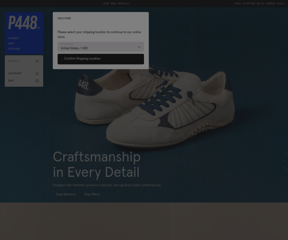Click the 'Free shipping on EU orders' text
The image size is (288, 240).
coord(260,4)
